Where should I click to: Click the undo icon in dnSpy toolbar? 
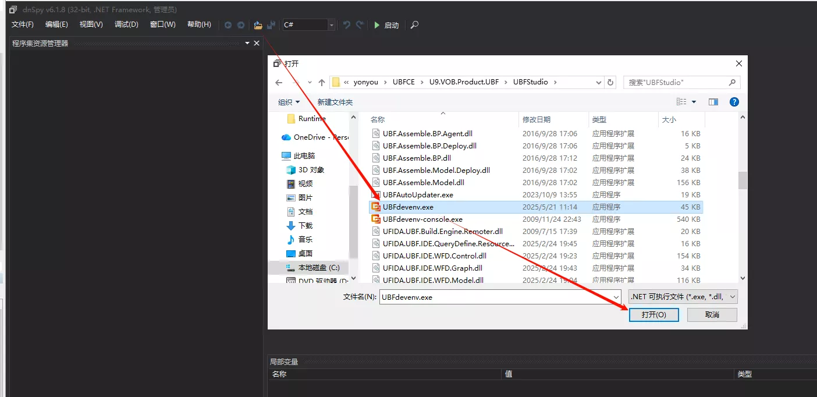click(x=346, y=24)
